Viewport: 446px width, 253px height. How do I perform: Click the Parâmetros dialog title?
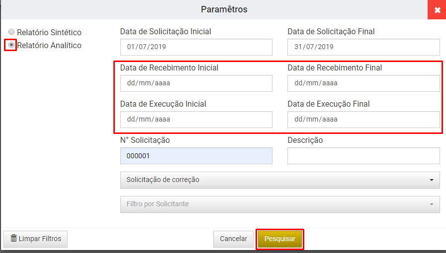224,9
